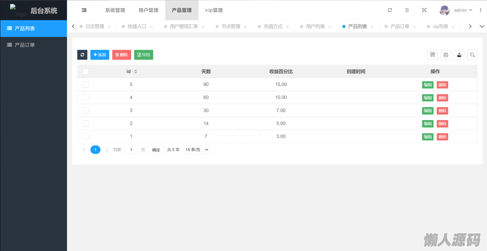The image size is (487, 251).
Task: Click the refresh icon in top header
Action: tap(390, 10)
